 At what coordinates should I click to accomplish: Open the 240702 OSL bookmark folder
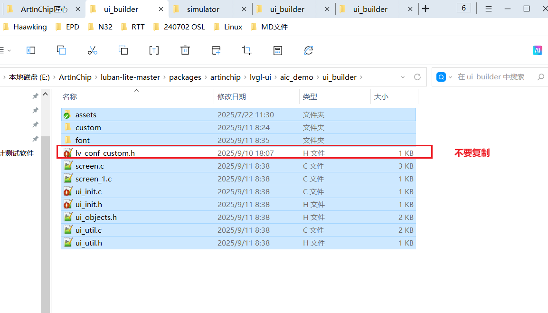coord(180,27)
